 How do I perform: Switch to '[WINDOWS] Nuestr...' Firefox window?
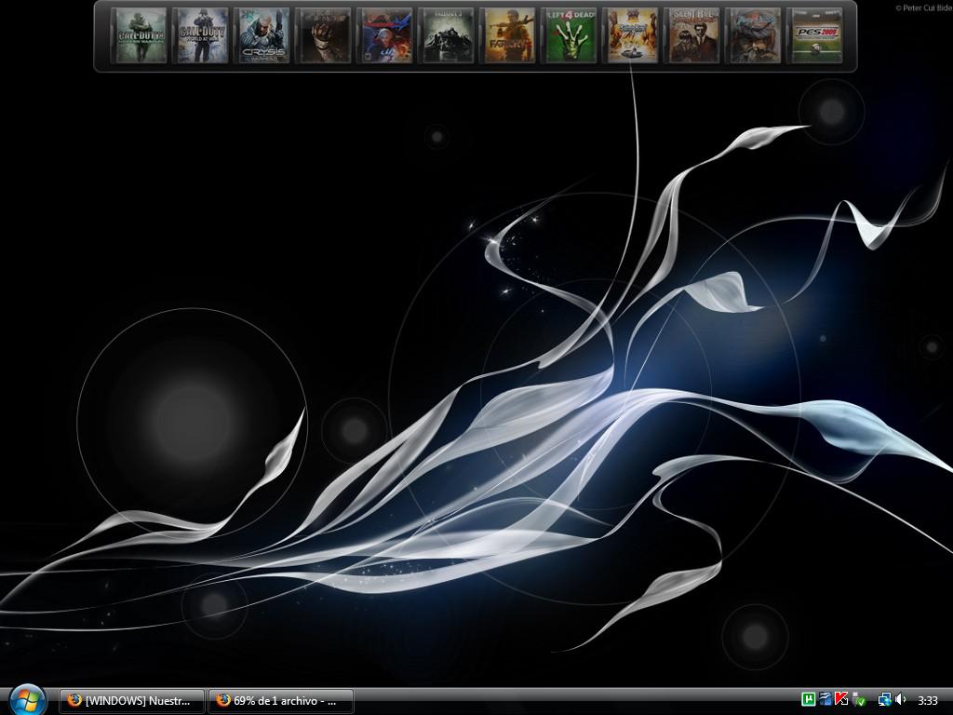[x=132, y=700]
